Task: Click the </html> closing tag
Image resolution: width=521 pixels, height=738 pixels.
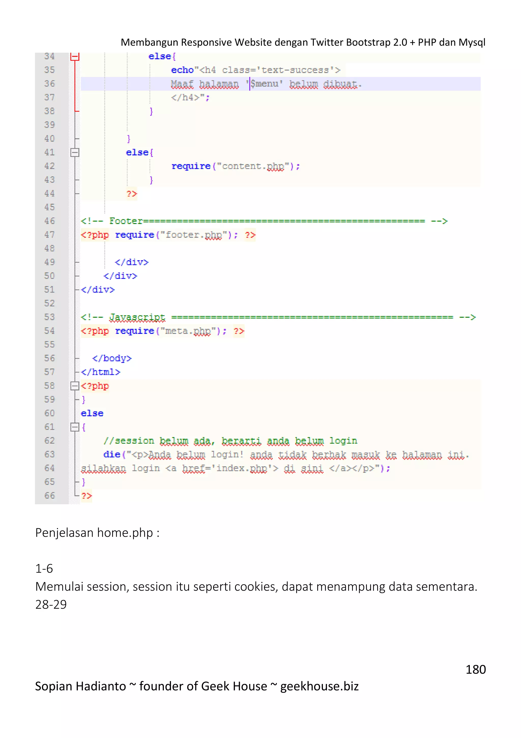Action: pyautogui.click(x=100, y=372)
